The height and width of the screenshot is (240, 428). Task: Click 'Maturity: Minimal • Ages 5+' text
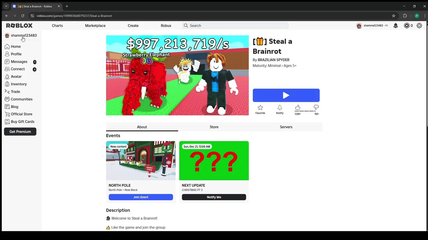tap(275, 66)
